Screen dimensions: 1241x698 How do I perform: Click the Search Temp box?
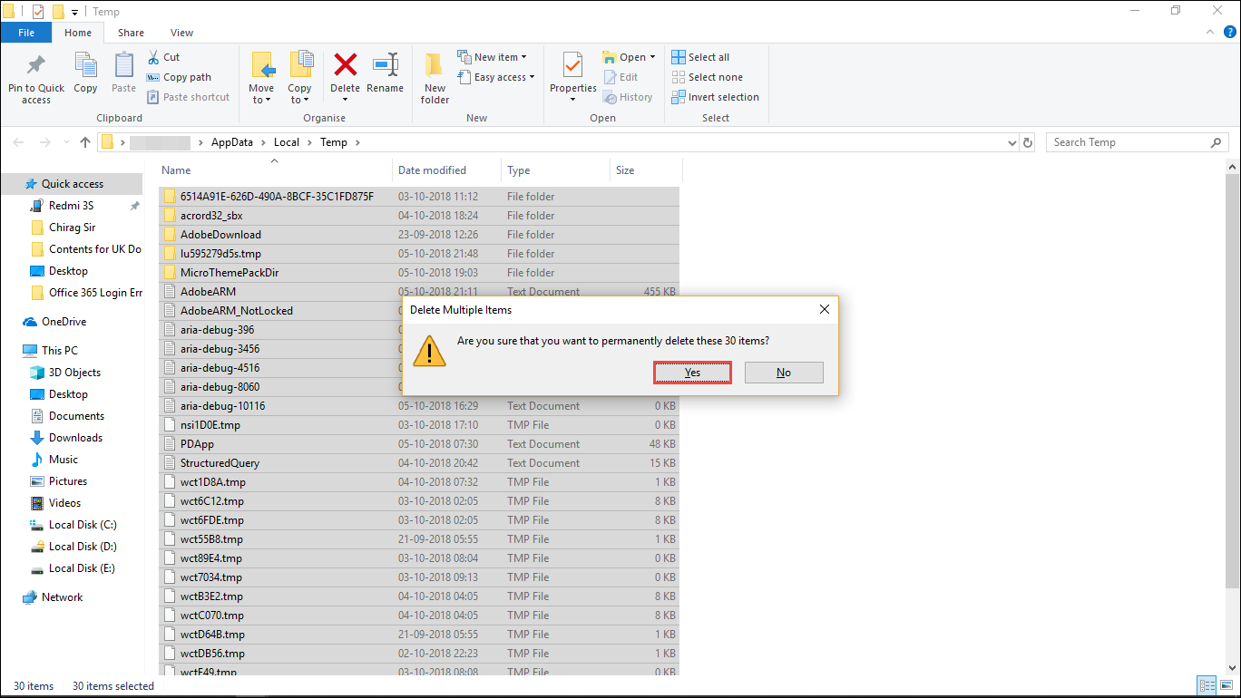[1138, 142]
